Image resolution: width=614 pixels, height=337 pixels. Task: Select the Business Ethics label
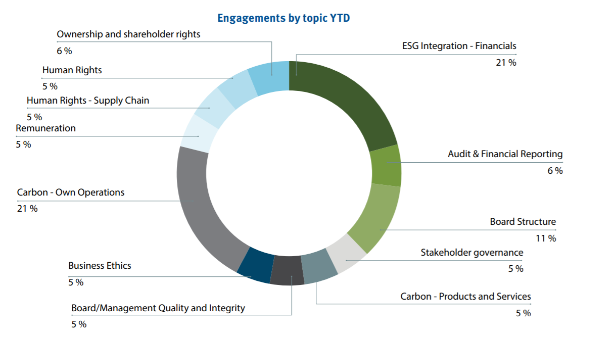100,266
